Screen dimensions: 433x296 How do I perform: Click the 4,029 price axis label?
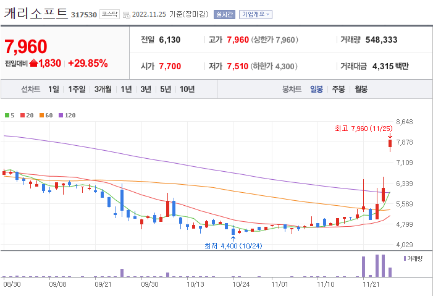(x=405, y=245)
